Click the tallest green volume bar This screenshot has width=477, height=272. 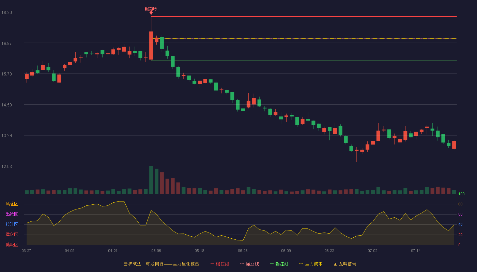(151, 180)
